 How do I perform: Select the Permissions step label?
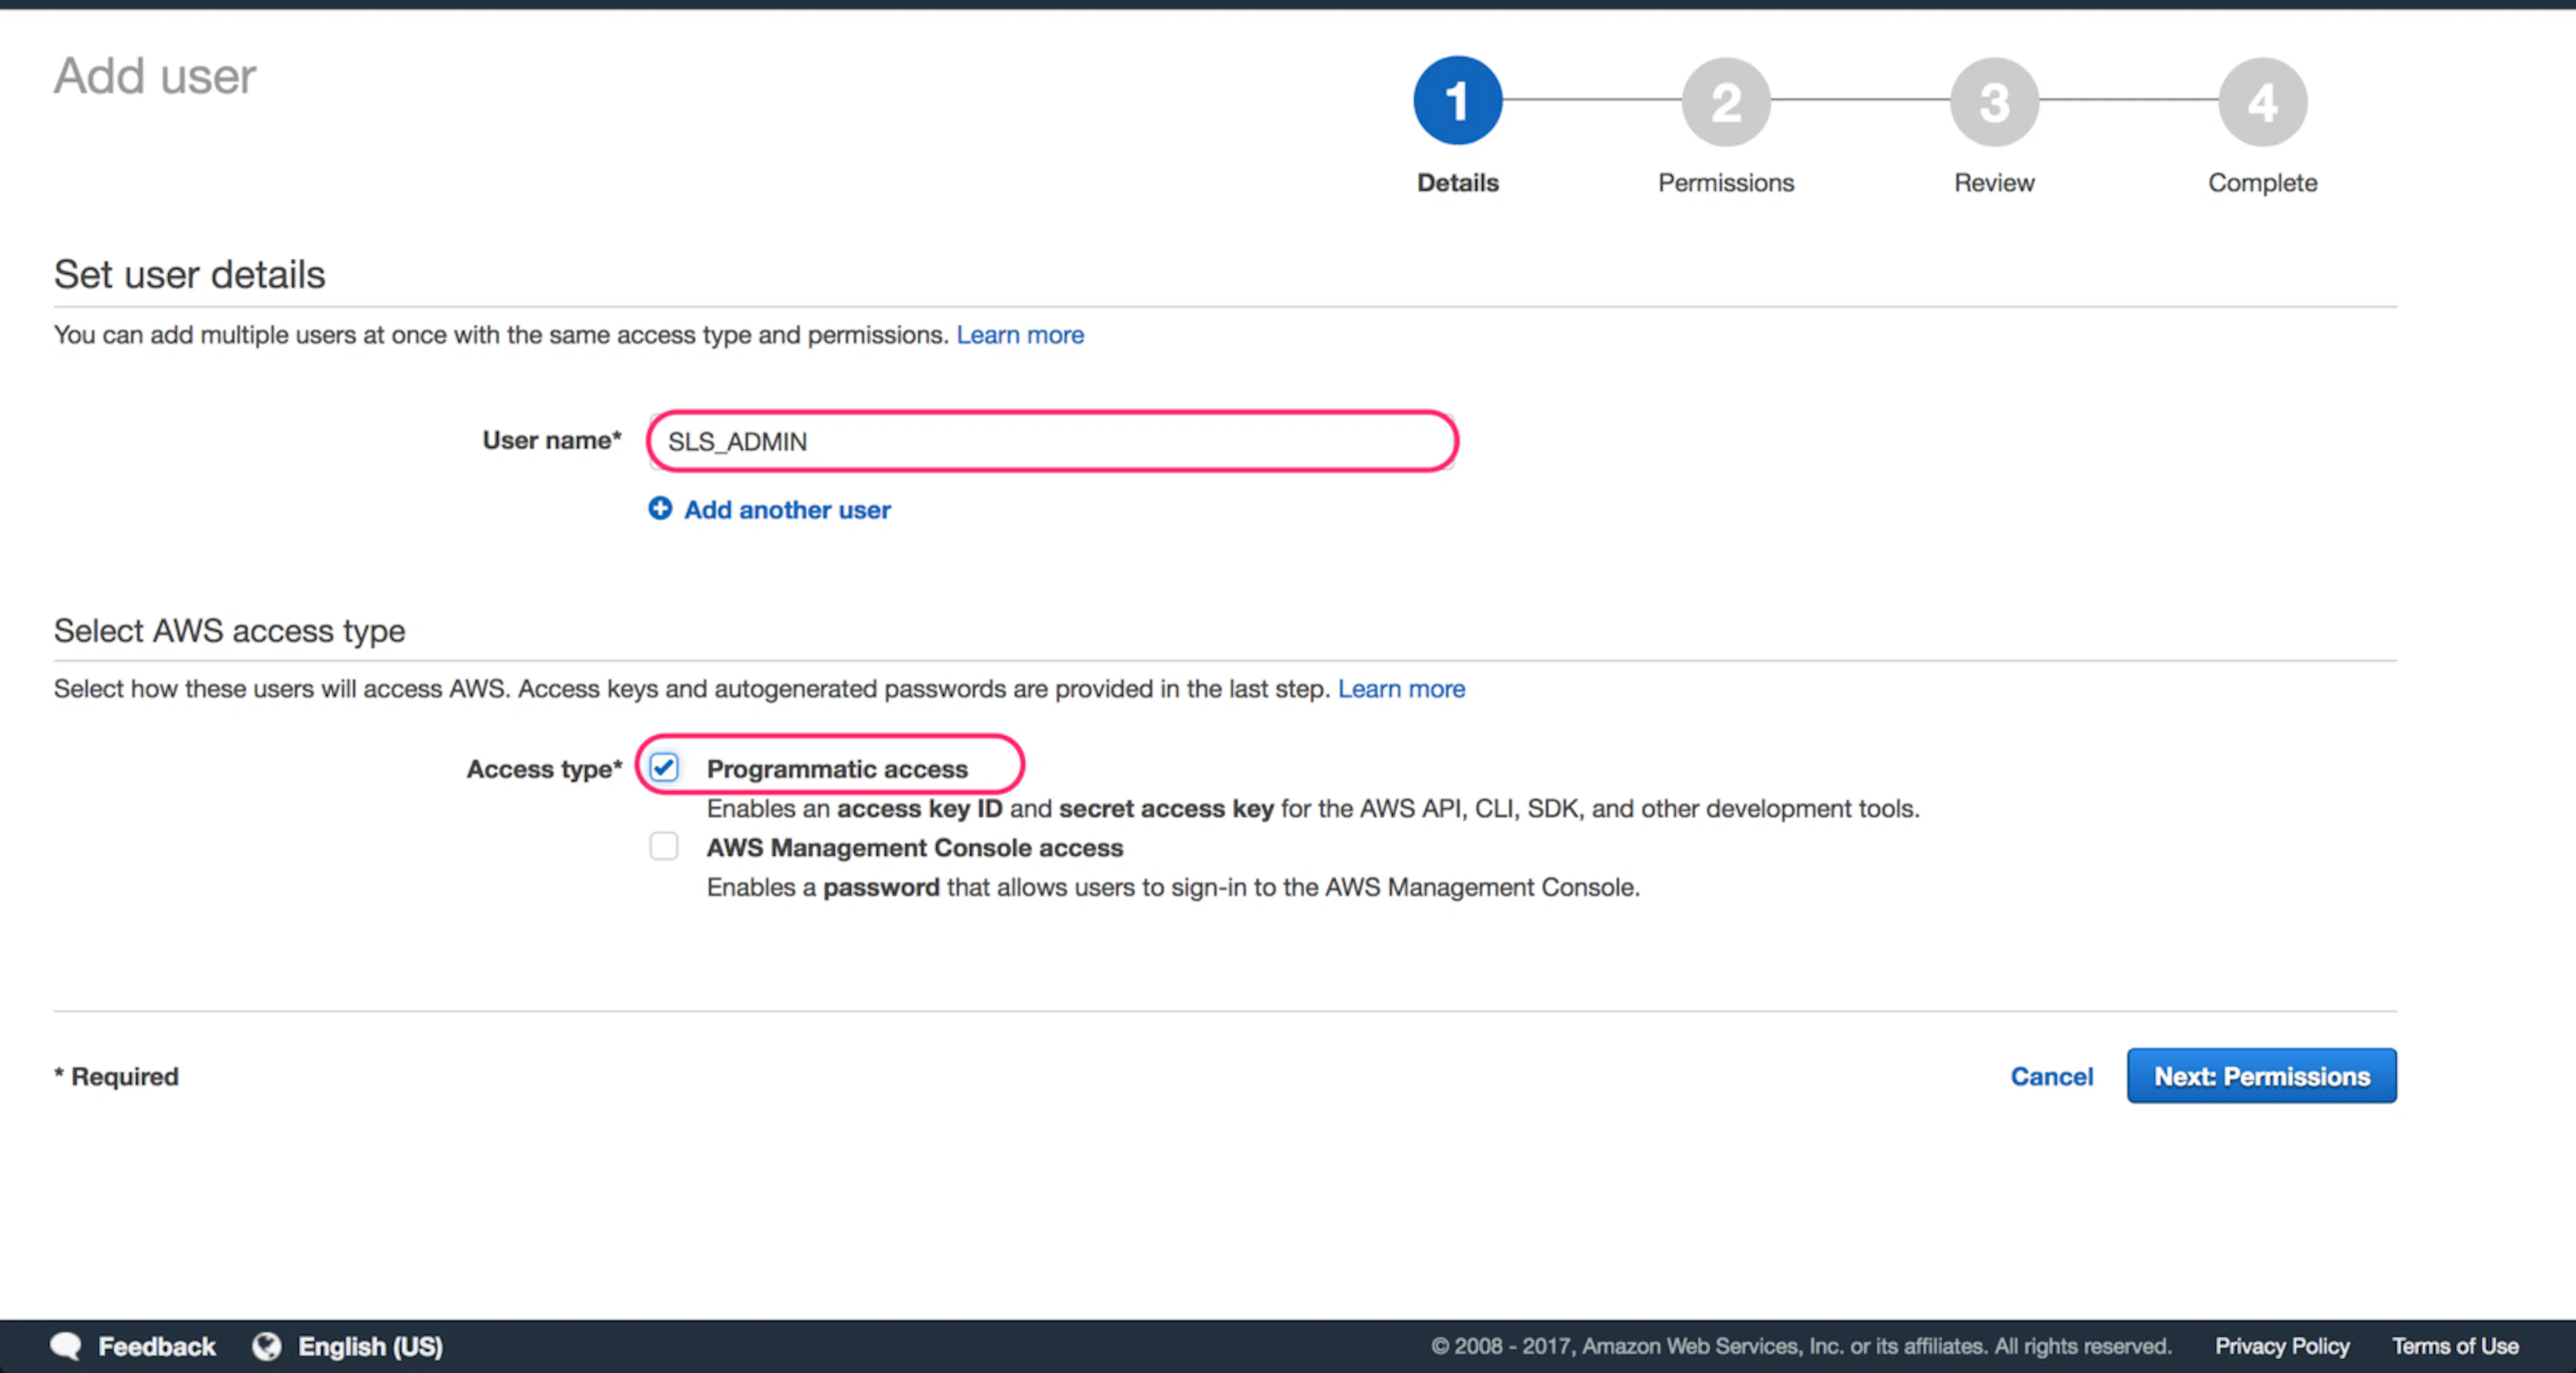(1726, 183)
